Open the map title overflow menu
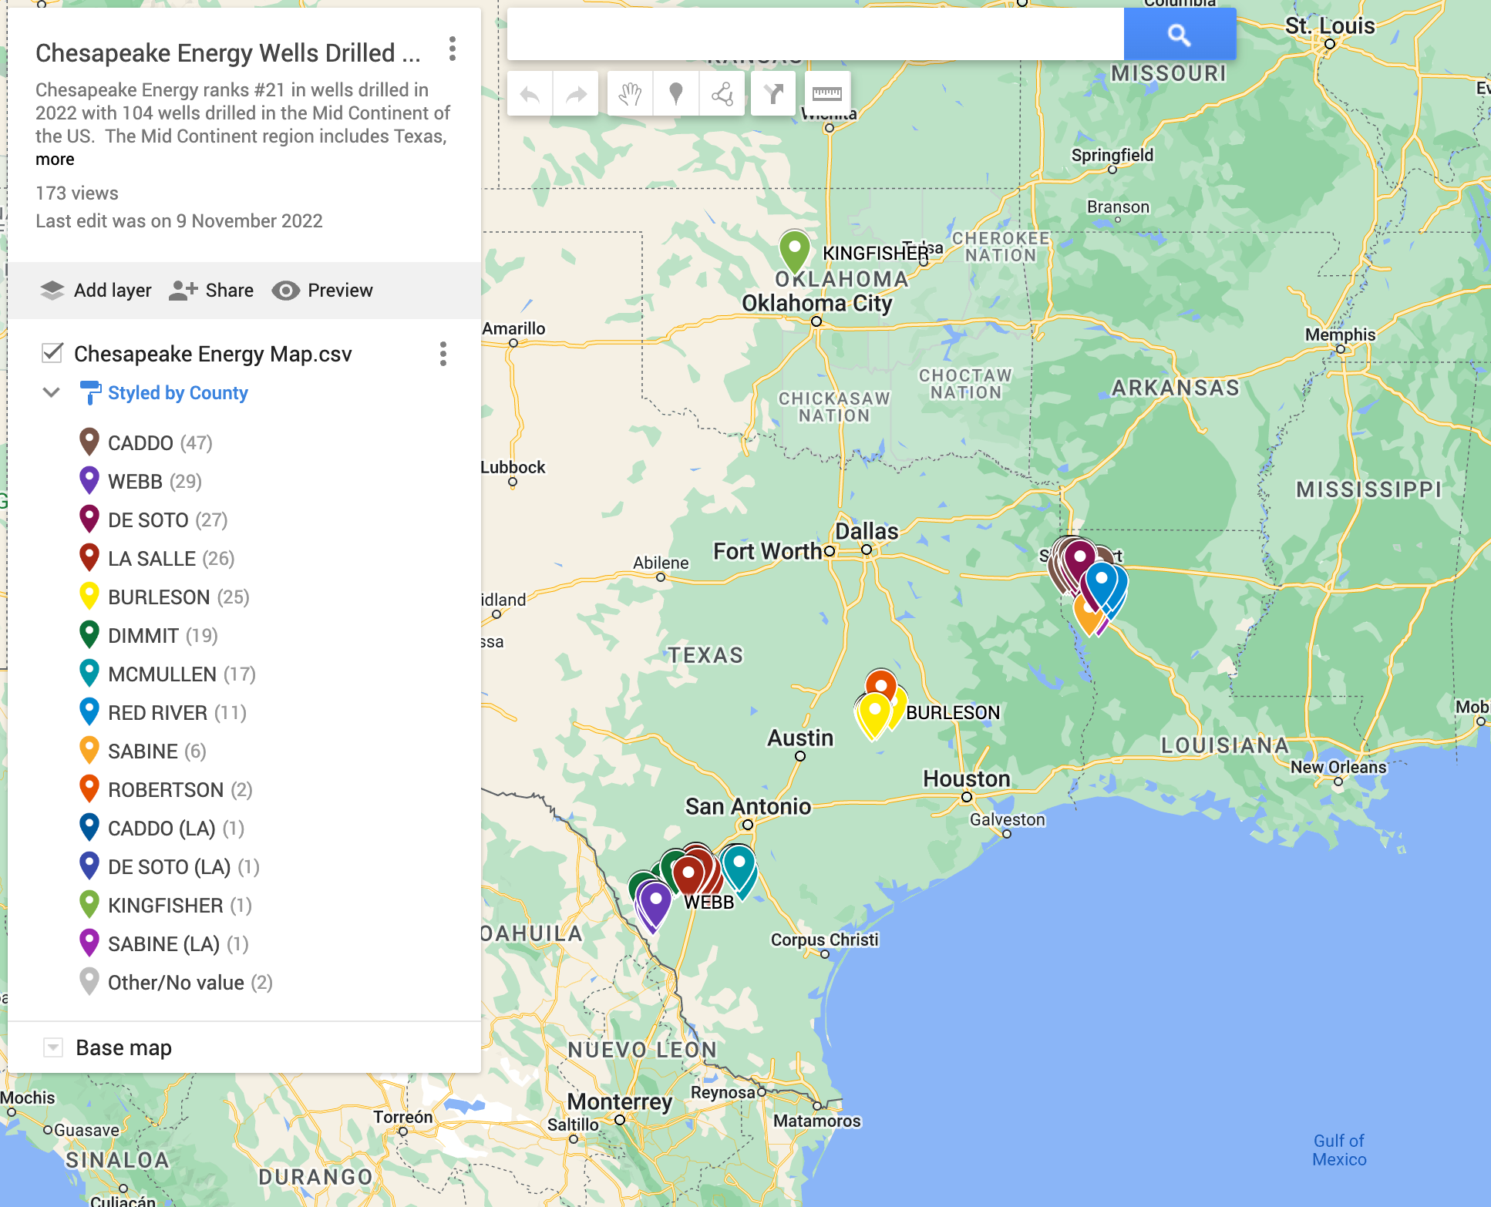The image size is (1491, 1207). pos(451,51)
